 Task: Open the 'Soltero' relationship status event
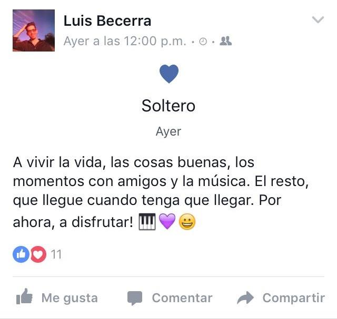168,106
